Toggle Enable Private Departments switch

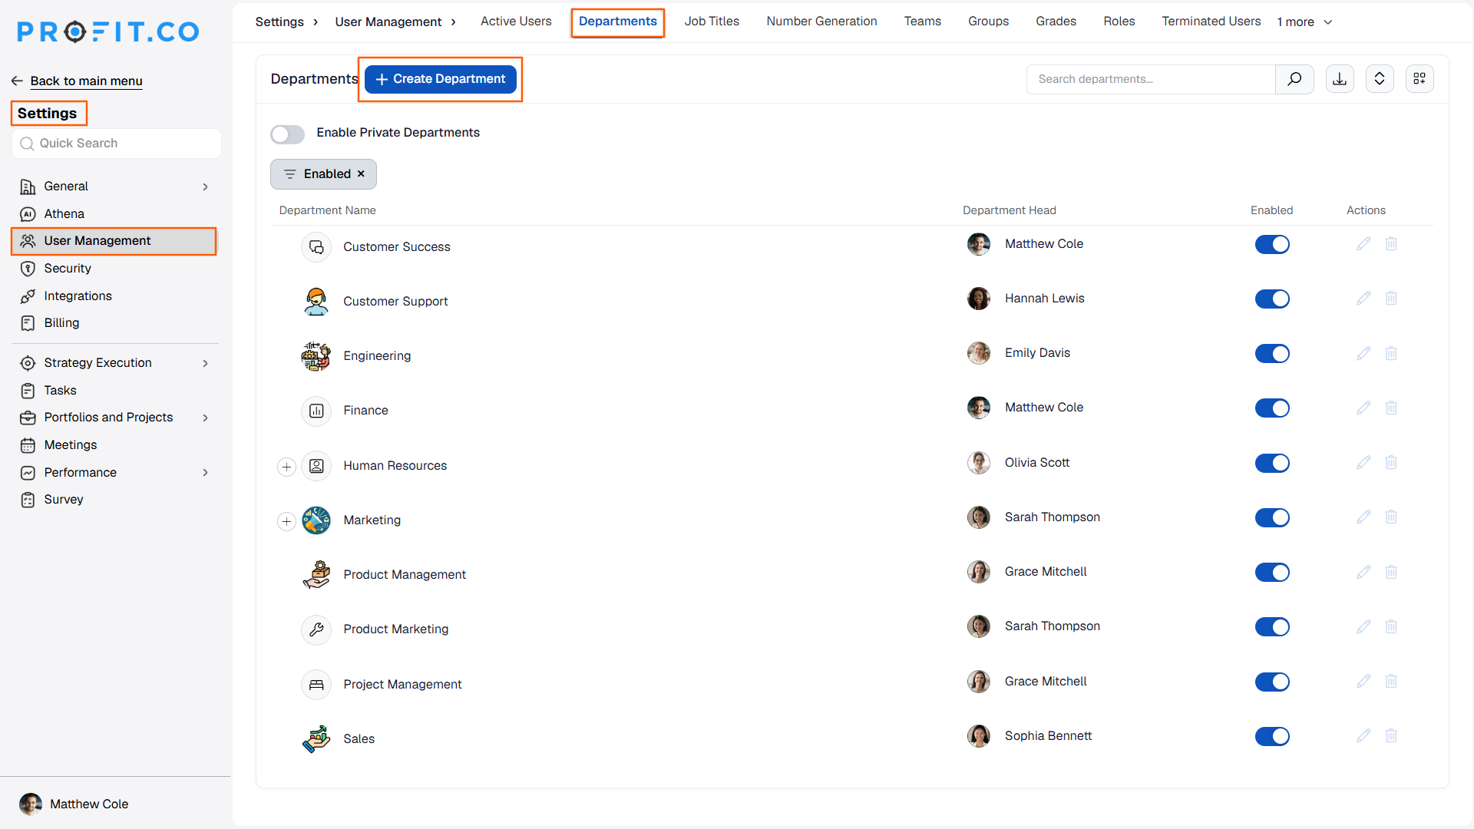(287, 134)
